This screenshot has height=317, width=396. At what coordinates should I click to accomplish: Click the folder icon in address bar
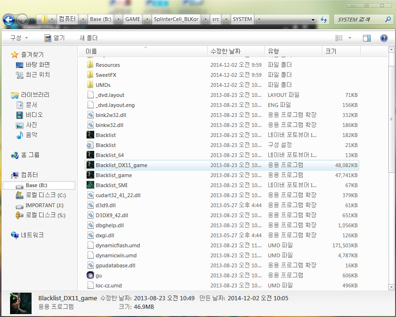pos(44,19)
